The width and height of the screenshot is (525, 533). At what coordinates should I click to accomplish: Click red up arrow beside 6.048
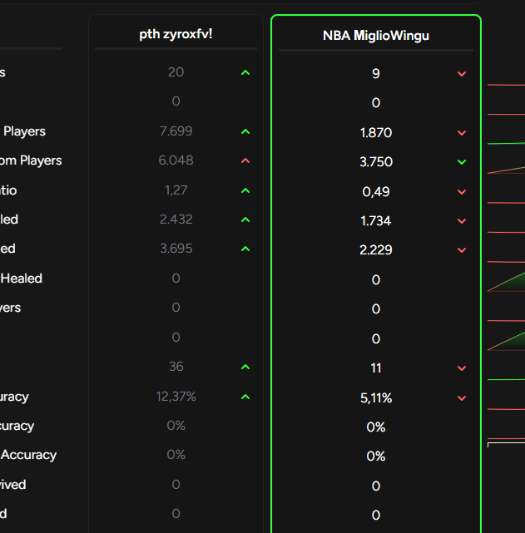[x=245, y=160]
